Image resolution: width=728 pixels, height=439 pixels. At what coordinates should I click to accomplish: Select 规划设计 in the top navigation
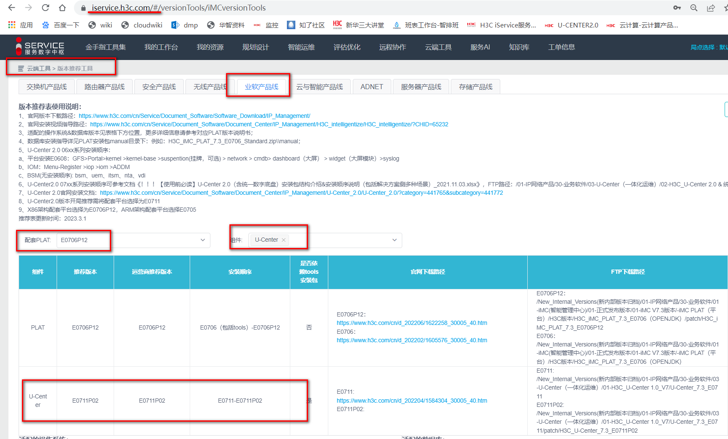tap(256, 47)
